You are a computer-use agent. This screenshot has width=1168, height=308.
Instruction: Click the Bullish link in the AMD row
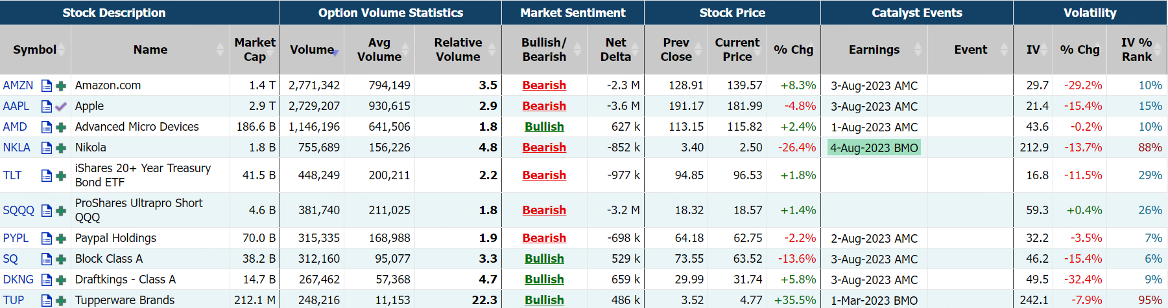pos(544,127)
